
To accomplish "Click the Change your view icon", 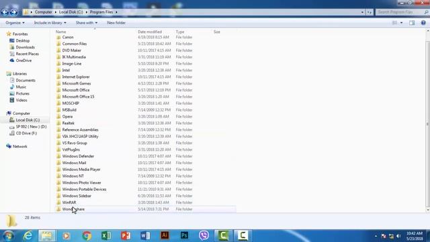I will coord(394,23).
